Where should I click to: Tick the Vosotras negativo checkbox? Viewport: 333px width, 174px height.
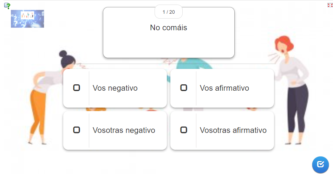pyautogui.click(x=77, y=130)
